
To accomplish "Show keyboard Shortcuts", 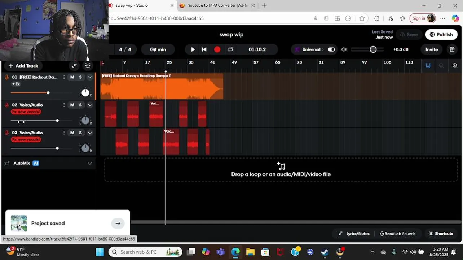I will [441, 234].
